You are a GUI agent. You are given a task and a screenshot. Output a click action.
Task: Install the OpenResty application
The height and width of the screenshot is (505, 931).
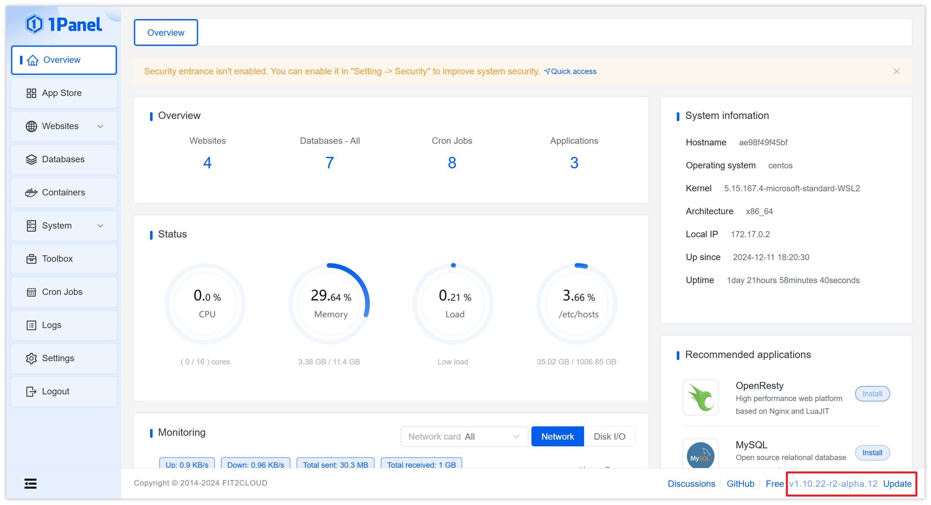[872, 393]
